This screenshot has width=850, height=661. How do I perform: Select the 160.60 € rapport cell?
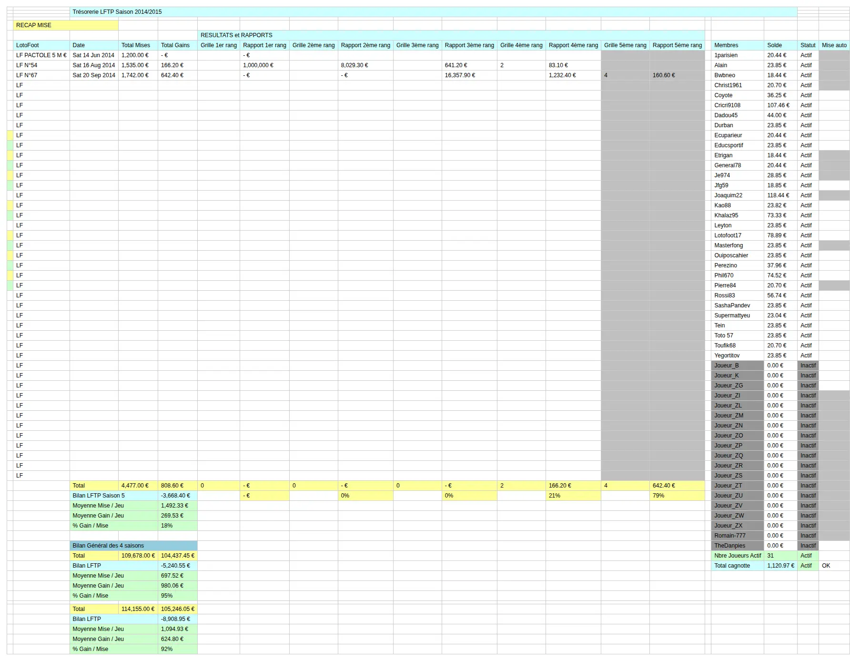point(677,75)
